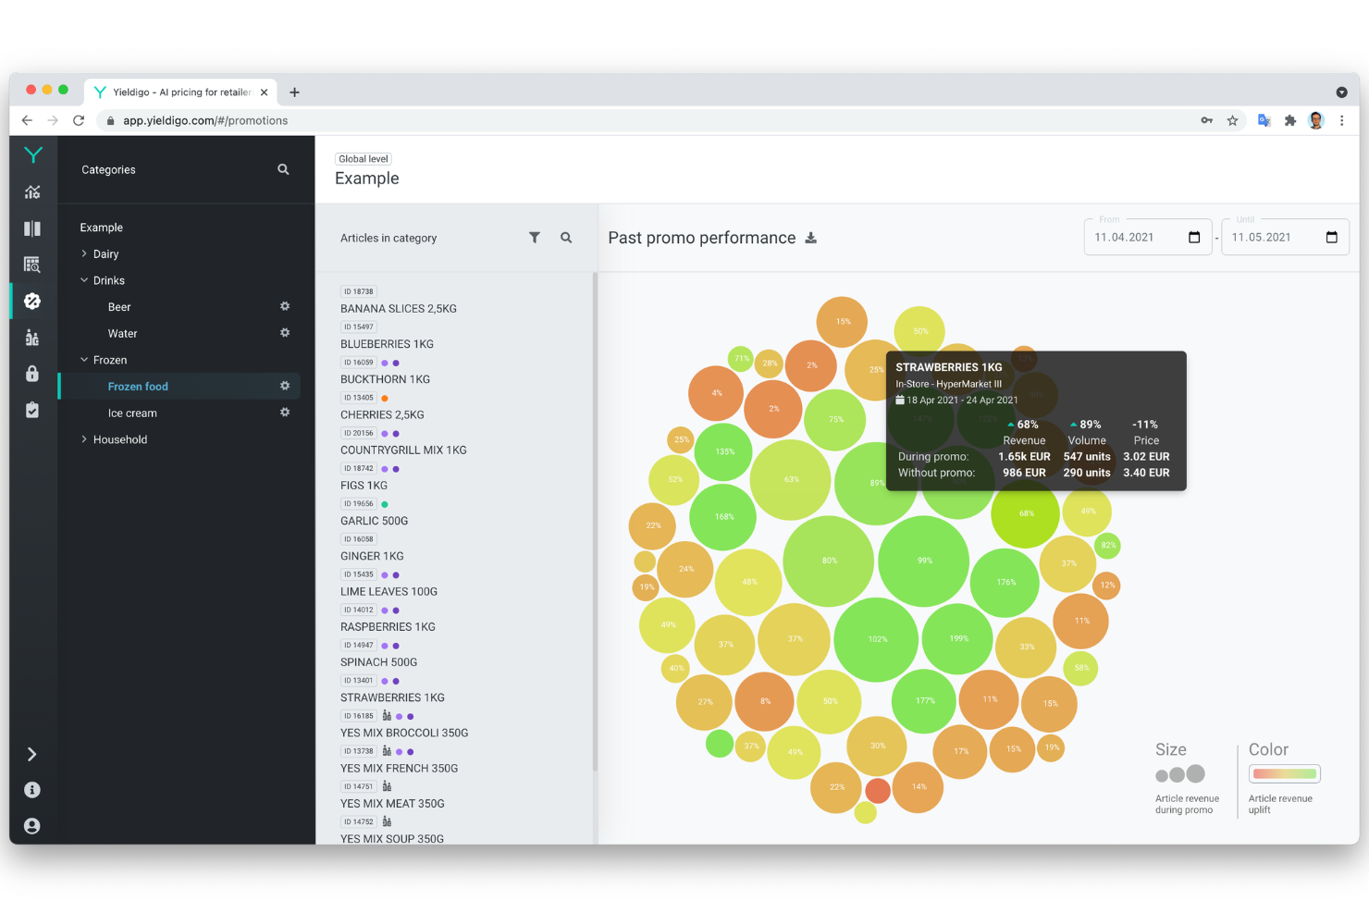Open settings gear next to Frozen food
The height and width of the screenshot is (913, 1369).
click(285, 386)
